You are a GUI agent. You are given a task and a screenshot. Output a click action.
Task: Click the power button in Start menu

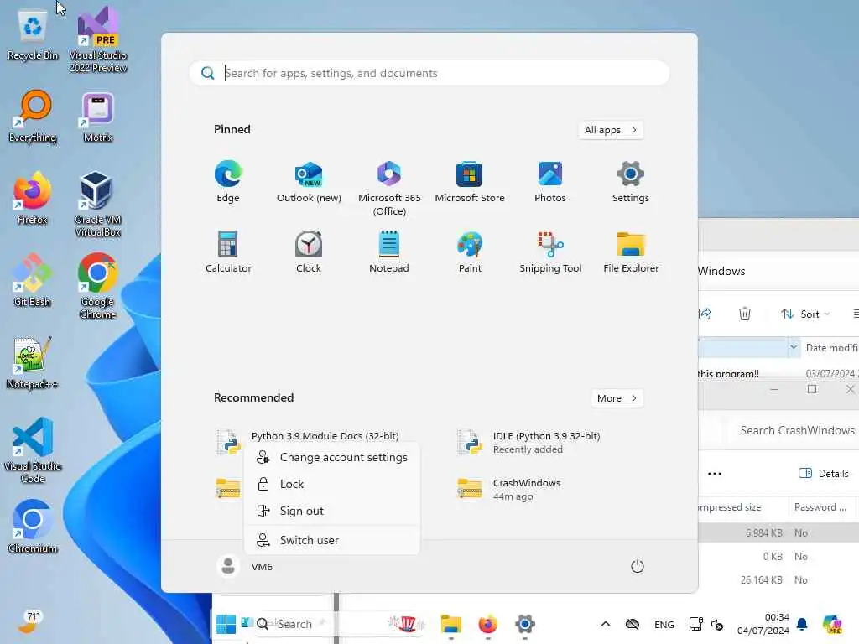coord(638,566)
